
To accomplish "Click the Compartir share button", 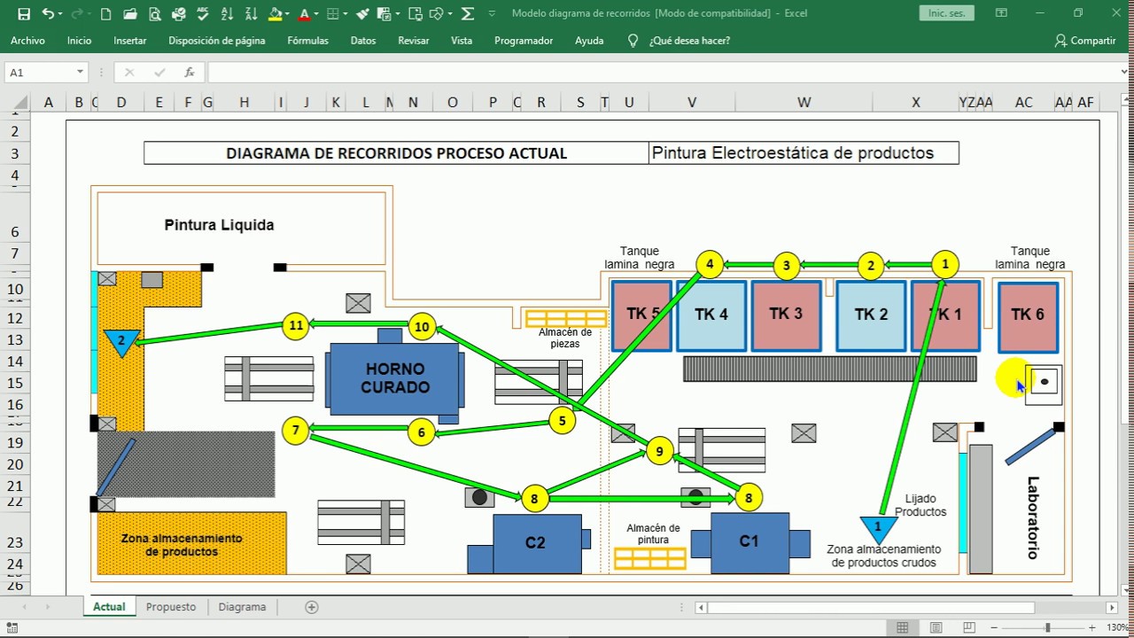I will coord(1085,41).
